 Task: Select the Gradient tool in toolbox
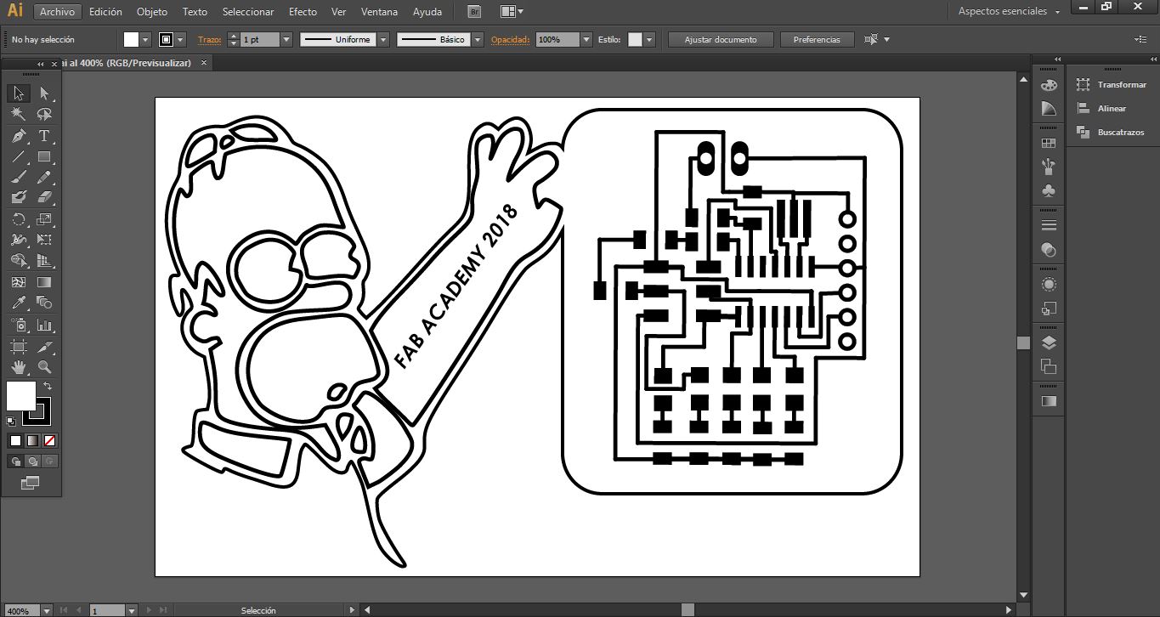pos(44,282)
